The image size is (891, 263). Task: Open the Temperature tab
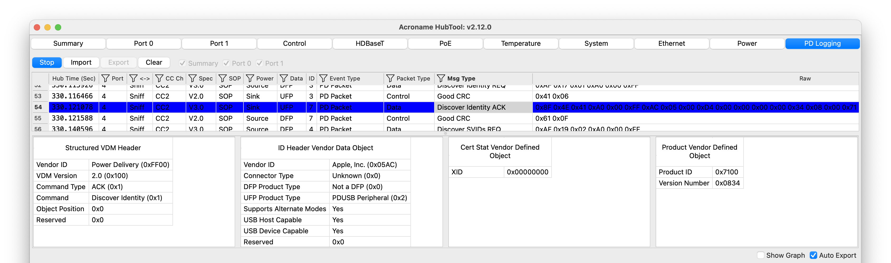pos(521,43)
